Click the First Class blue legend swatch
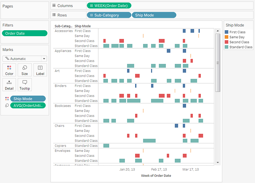The image size is (255, 183). pyautogui.click(x=226, y=32)
